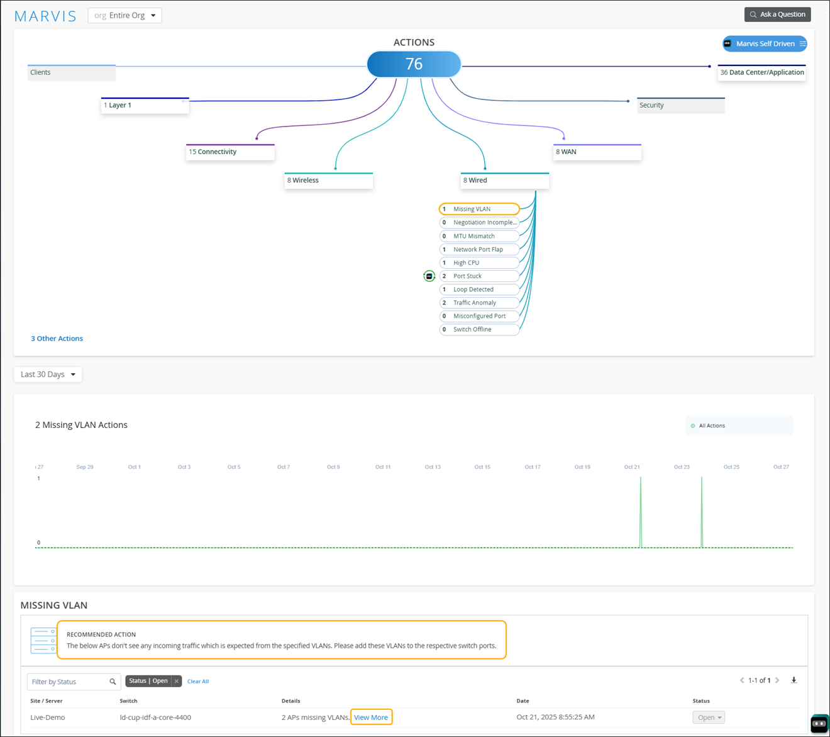The height and width of the screenshot is (737, 830).
Task: Select the Loop Detected action
Action: pos(479,290)
